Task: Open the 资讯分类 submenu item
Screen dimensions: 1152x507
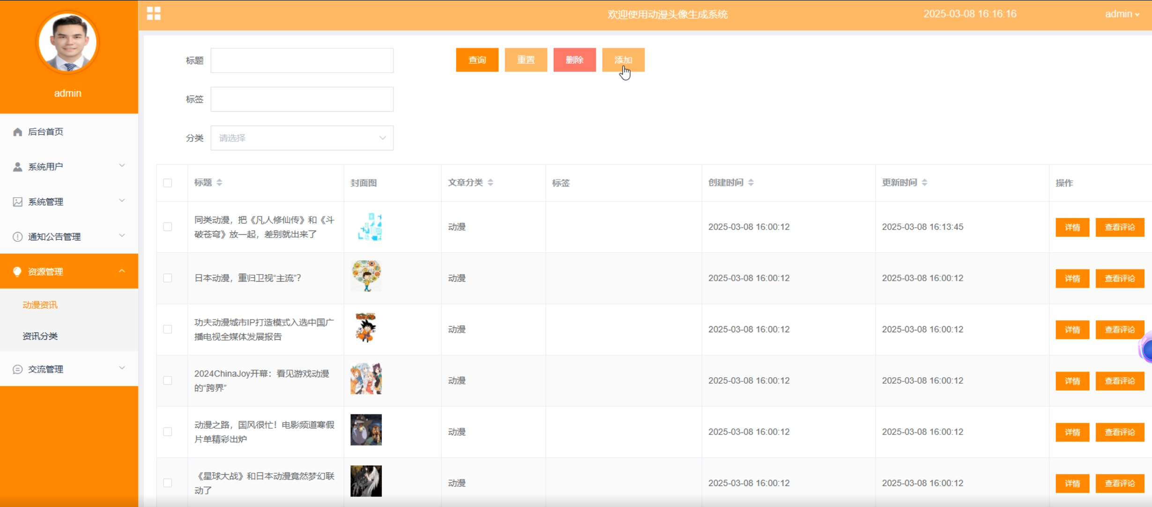Action: [40, 336]
